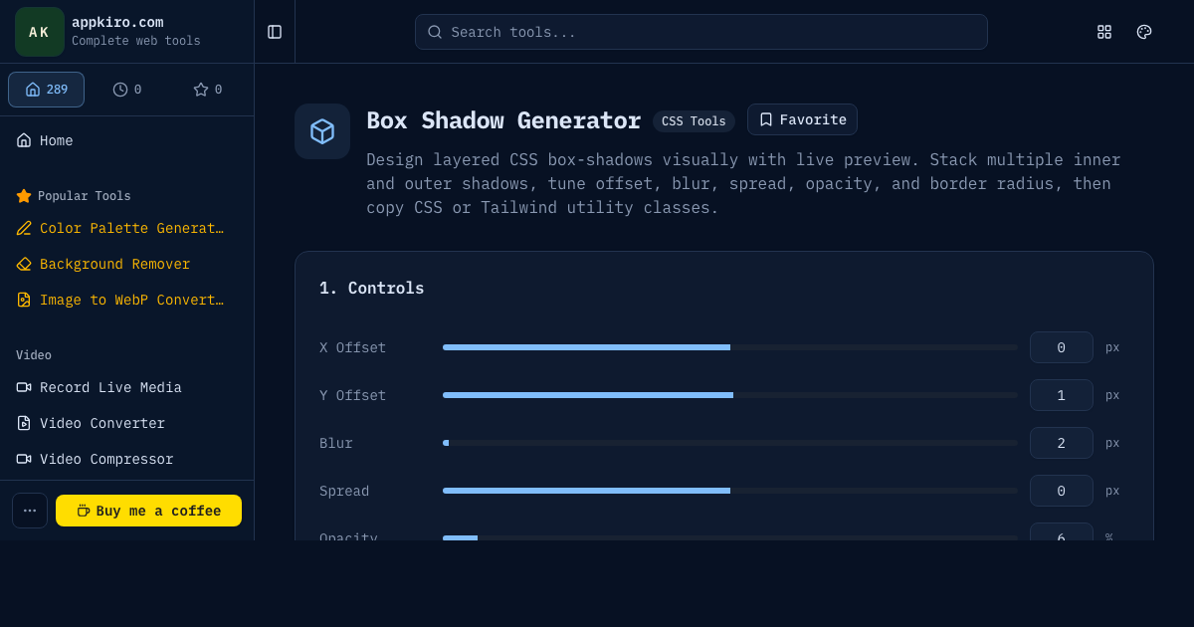Open Background Remover tool
This screenshot has width=1194, height=627.
[127, 264]
